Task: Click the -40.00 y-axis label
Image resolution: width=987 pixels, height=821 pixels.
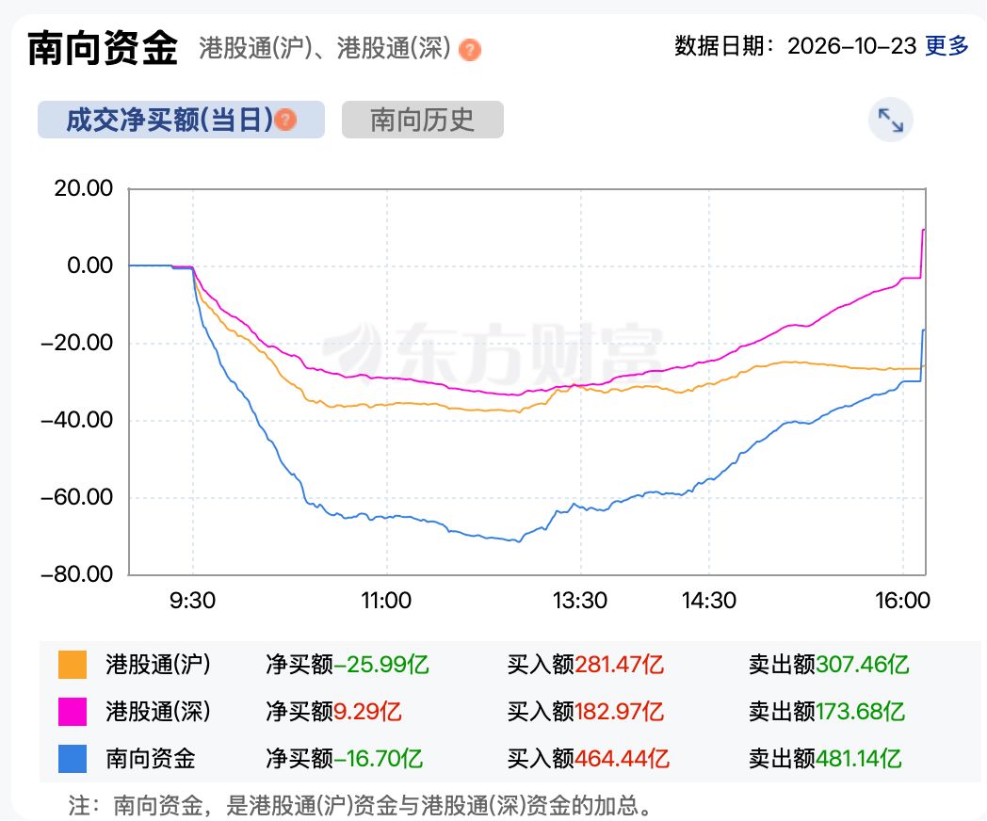Action: pyautogui.click(x=77, y=420)
